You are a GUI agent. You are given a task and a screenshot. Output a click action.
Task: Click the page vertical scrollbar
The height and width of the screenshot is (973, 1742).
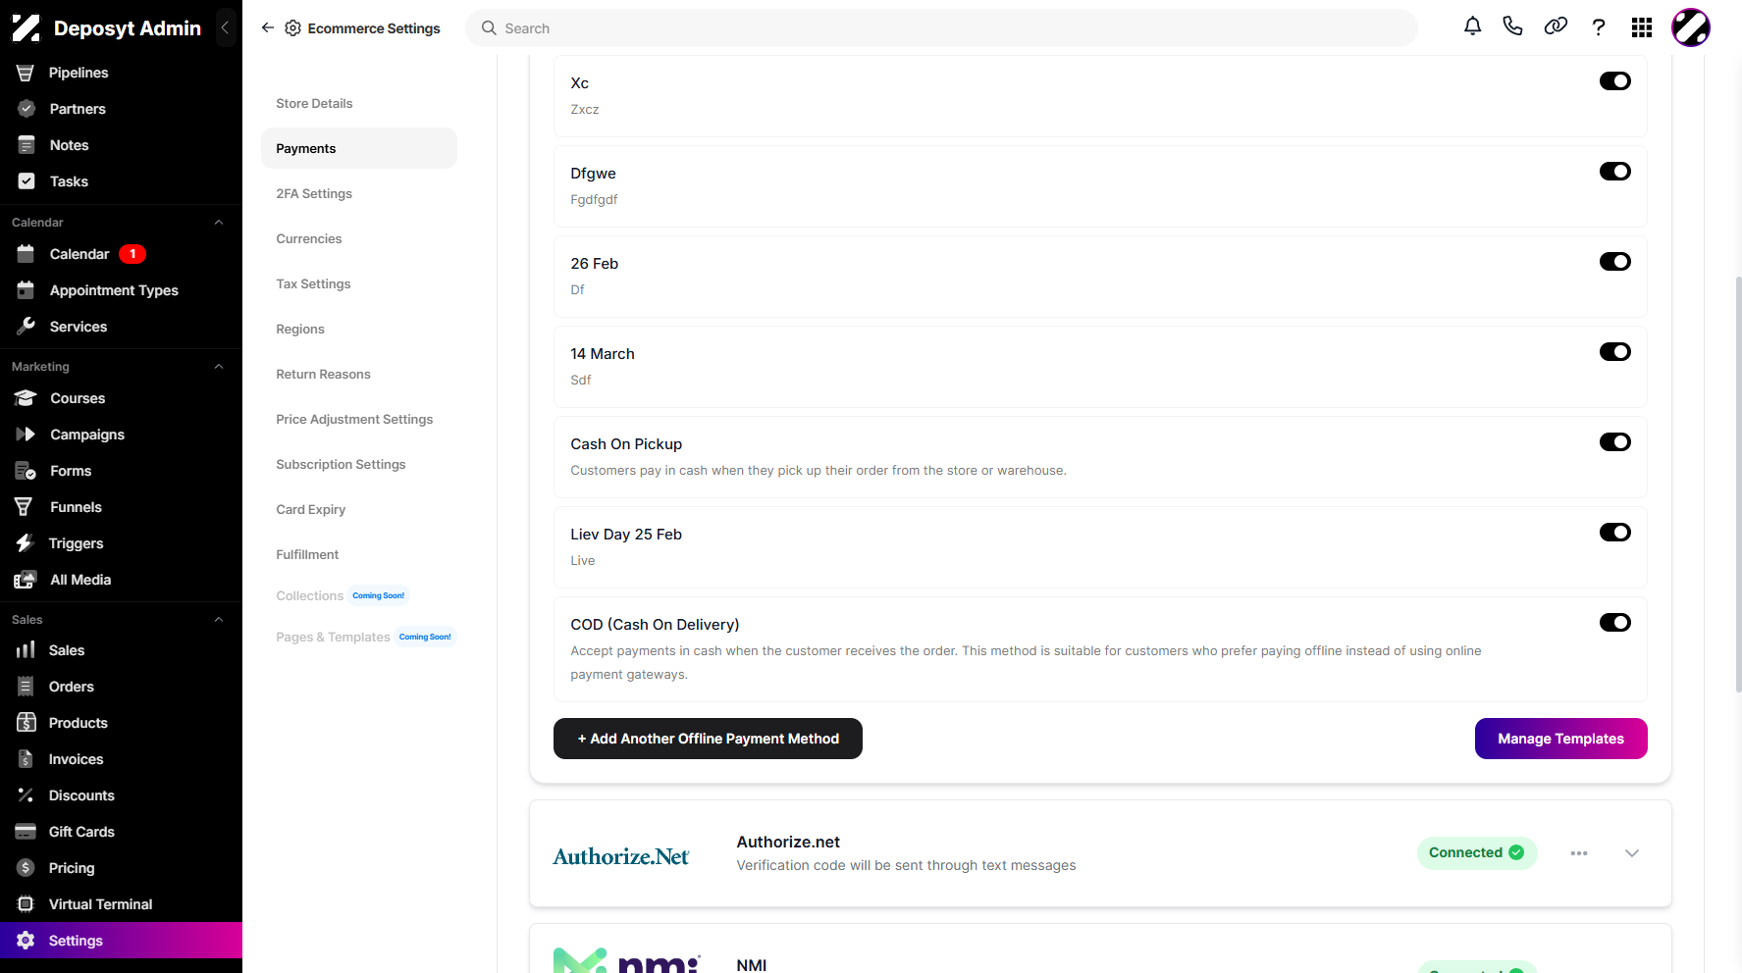point(1738,485)
